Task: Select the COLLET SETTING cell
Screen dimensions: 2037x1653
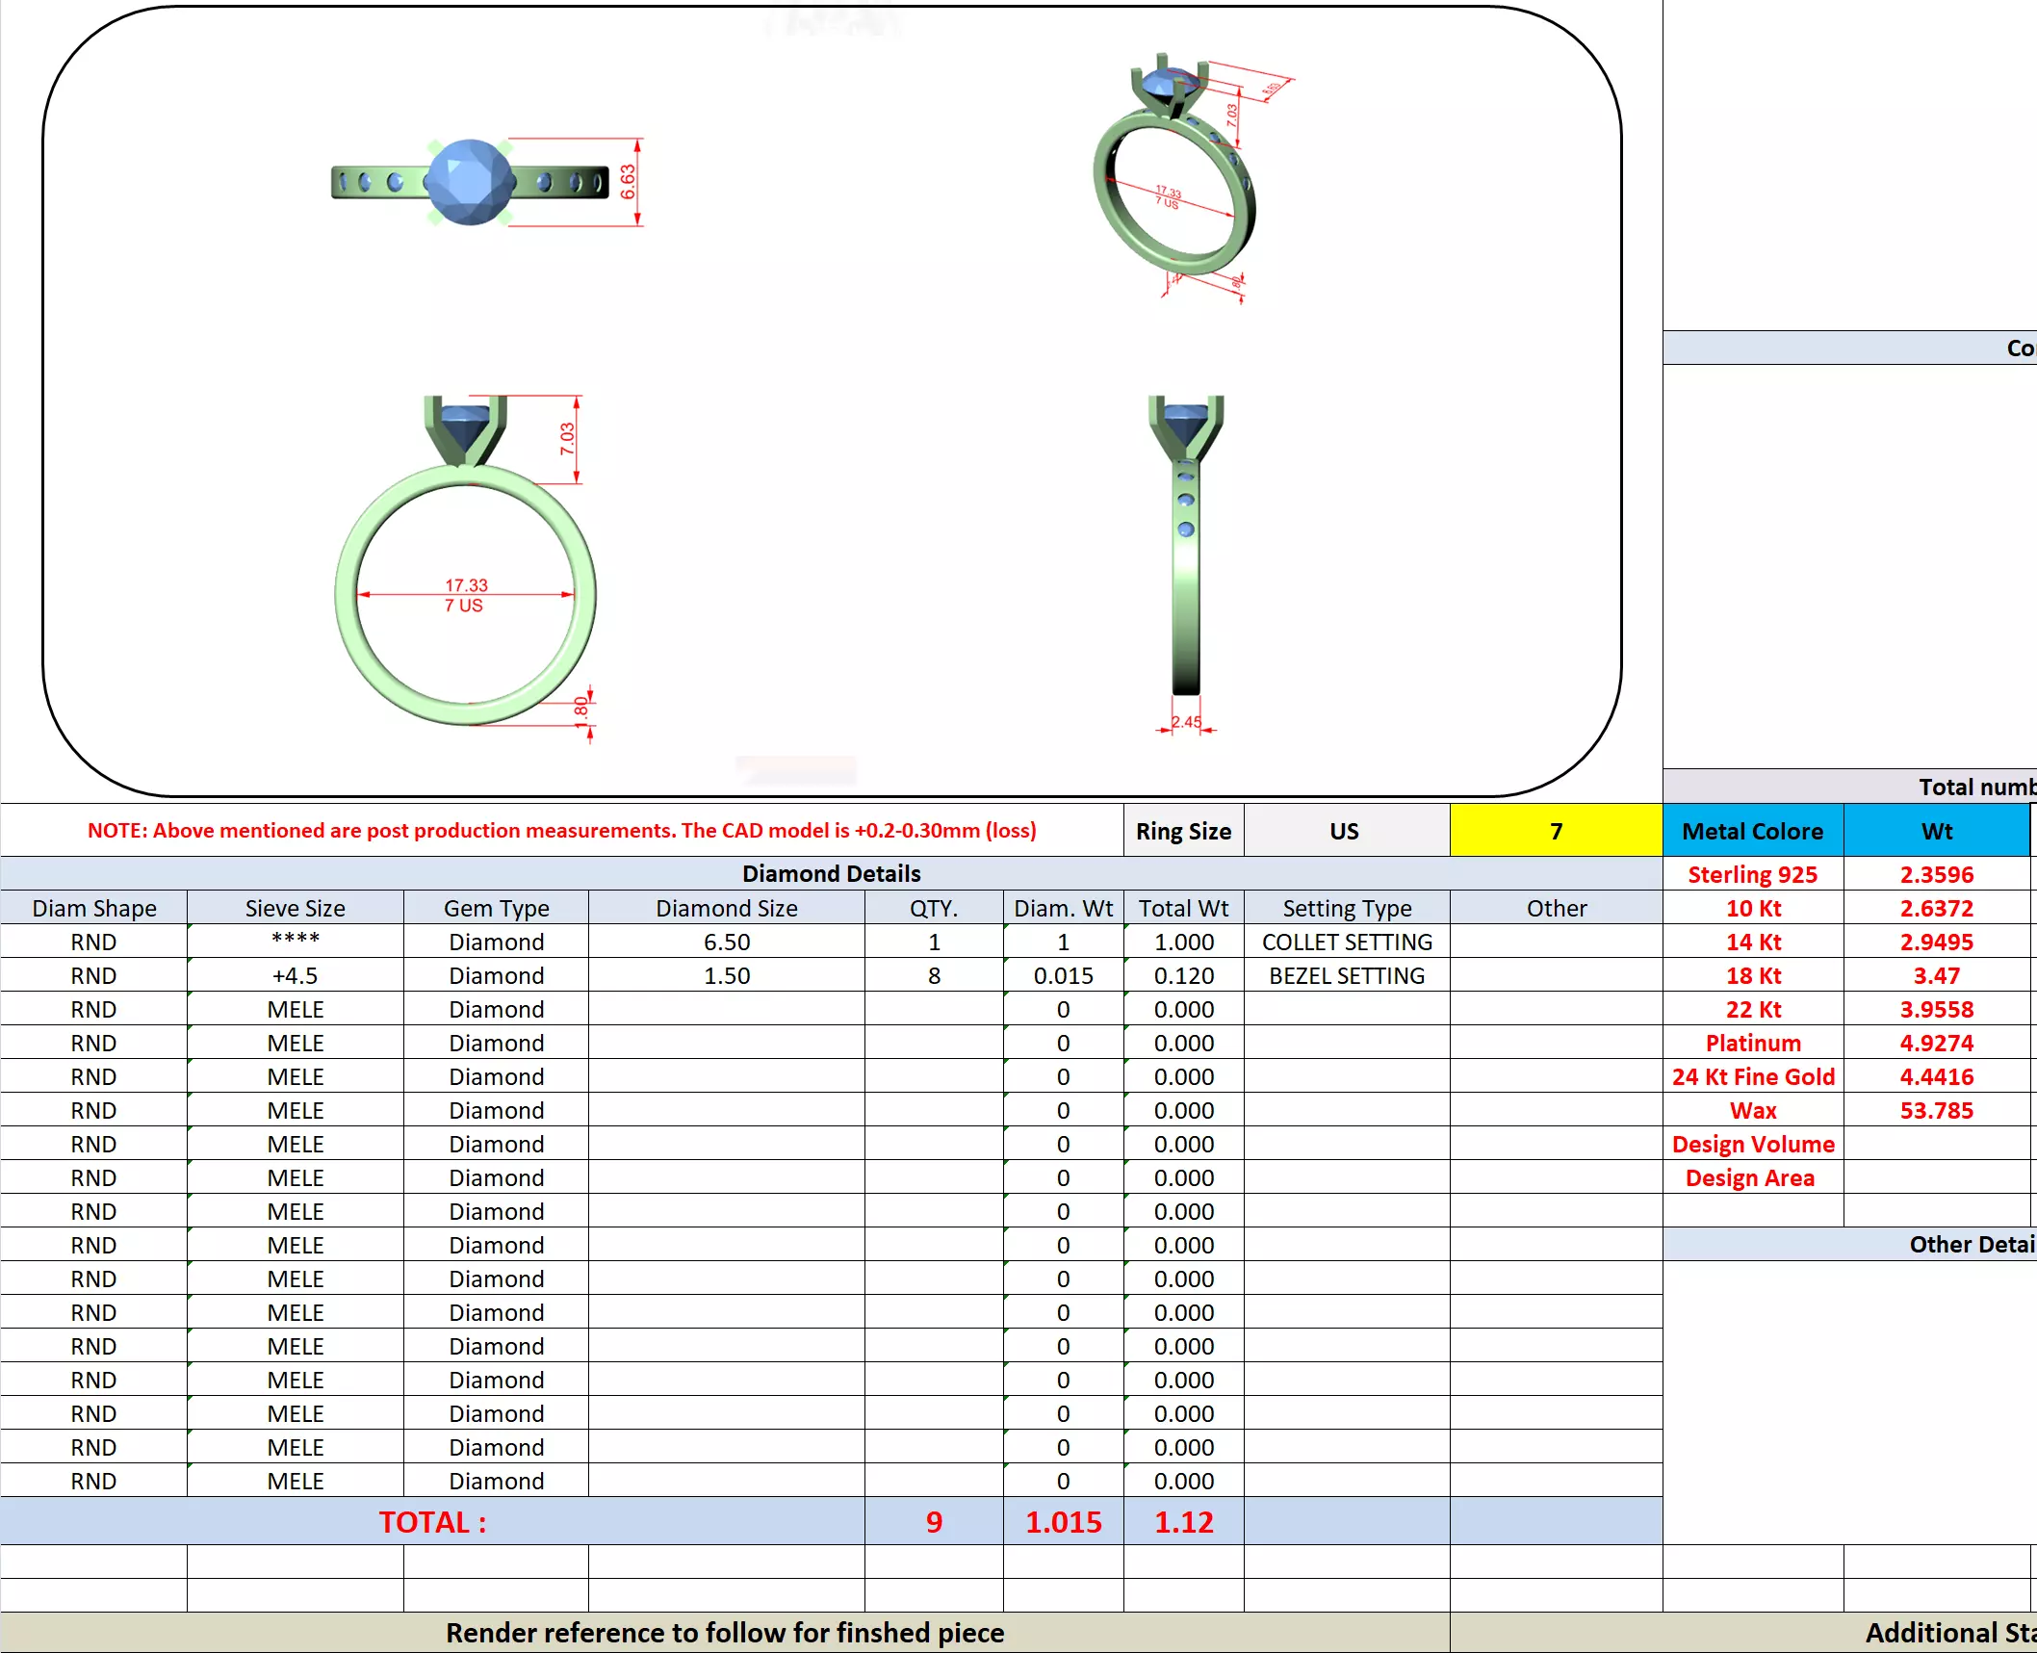Action: point(1346,942)
